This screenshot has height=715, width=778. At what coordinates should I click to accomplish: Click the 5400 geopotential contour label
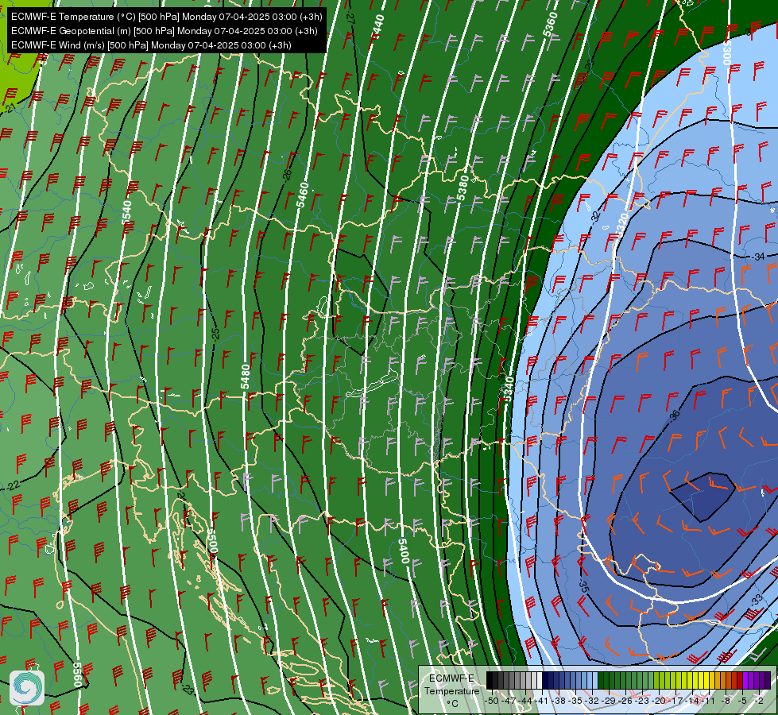[404, 551]
